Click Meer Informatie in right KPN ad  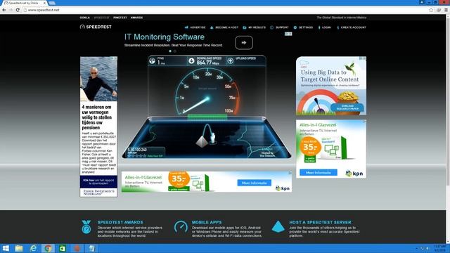click(x=319, y=173)
